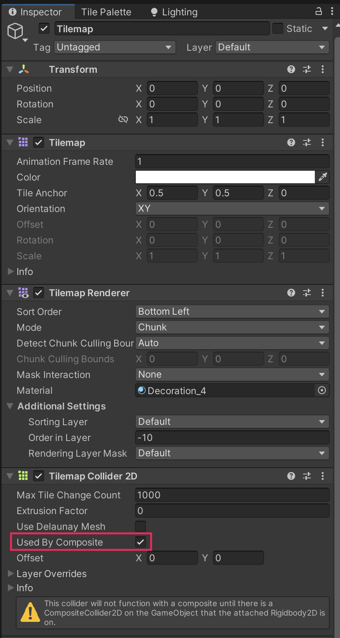
Task: Enable the Use Delaunay Mesh checkbox
Action: (x=140, y=526)
